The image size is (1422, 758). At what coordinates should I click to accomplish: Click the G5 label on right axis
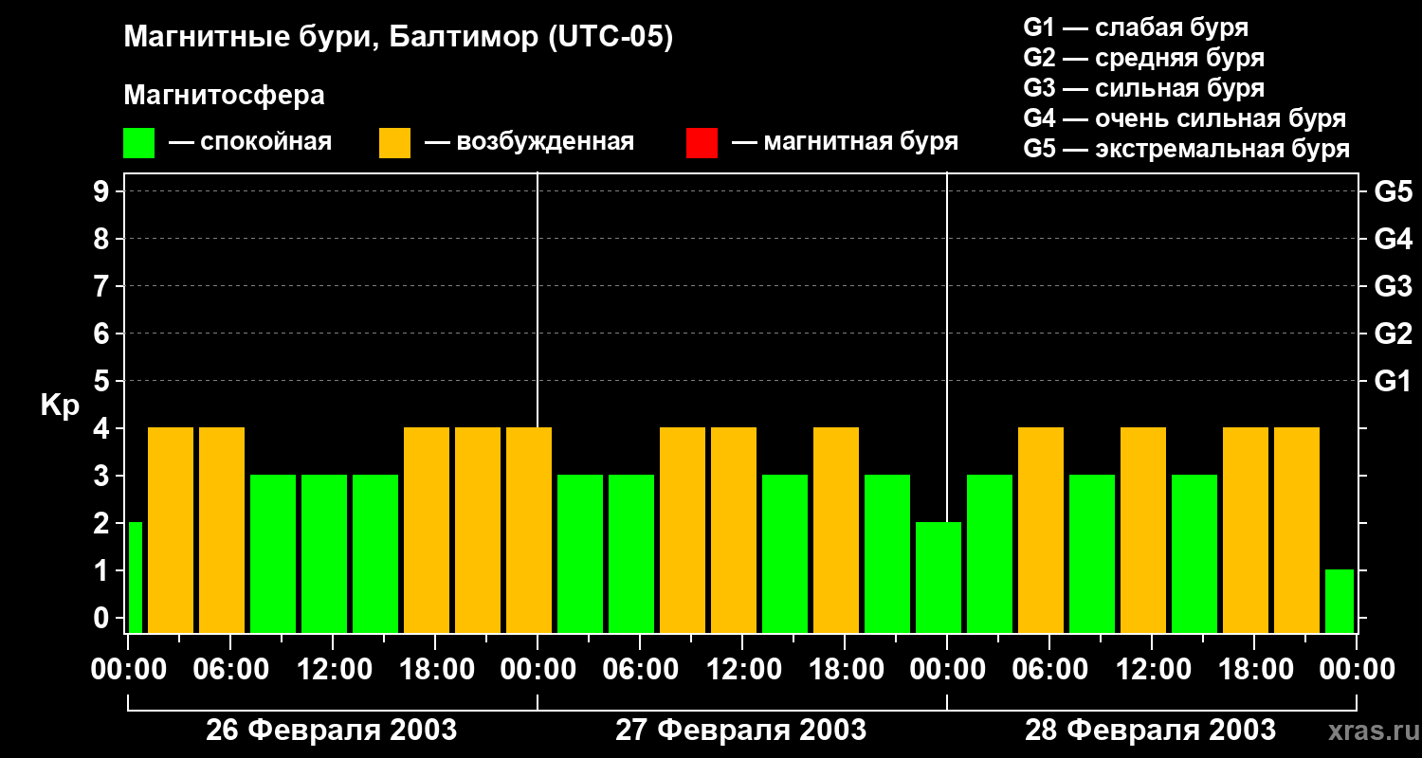[1393, 192]
